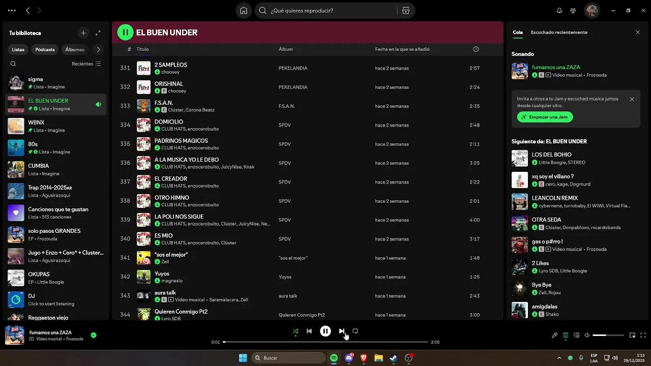Skip to the next track
651x366 pixels.
pos(342,331)
